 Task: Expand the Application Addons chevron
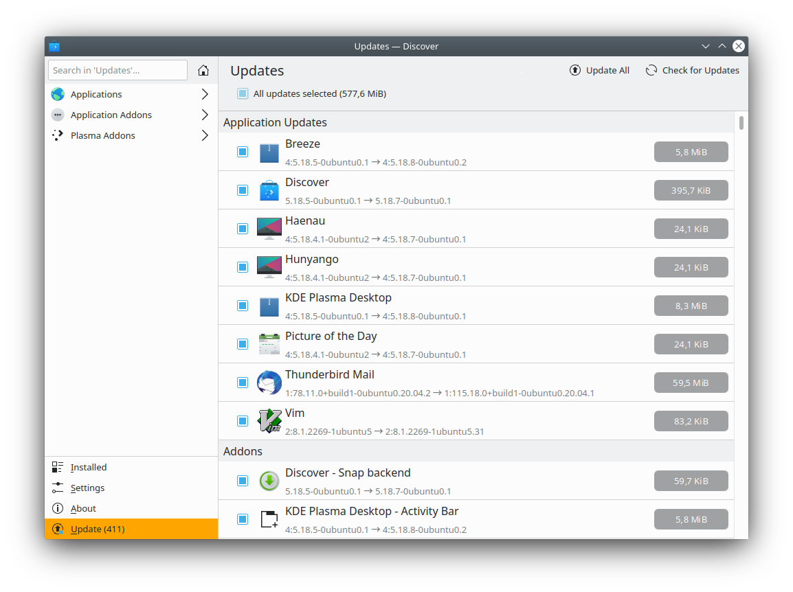coord(205,115)
